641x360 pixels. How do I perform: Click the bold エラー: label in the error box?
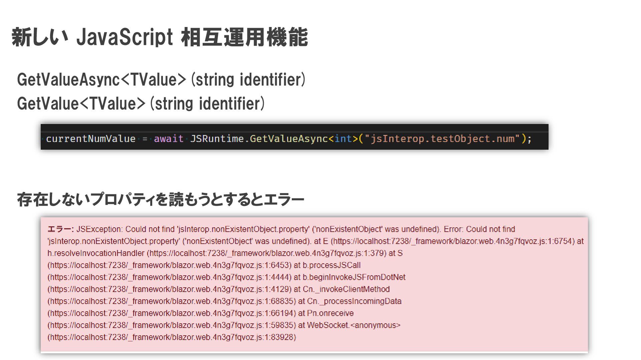tap(60, 229)
